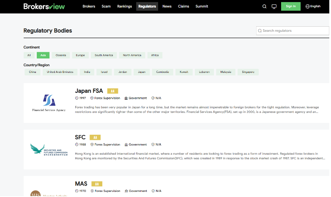
Task: Go to Rankings in navigation
Action: (125, 6)
